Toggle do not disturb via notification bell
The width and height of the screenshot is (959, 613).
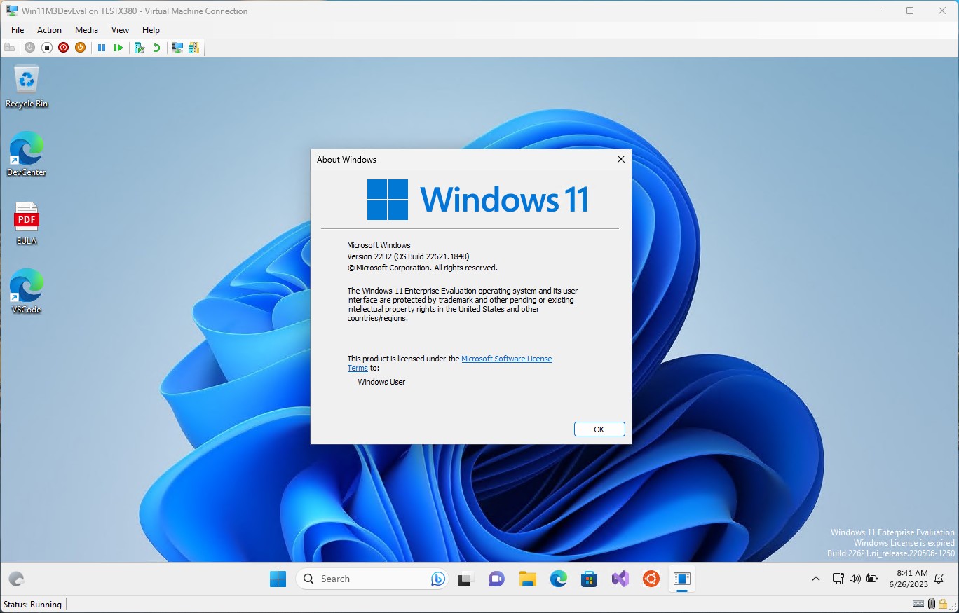click(x=939, y=579)
